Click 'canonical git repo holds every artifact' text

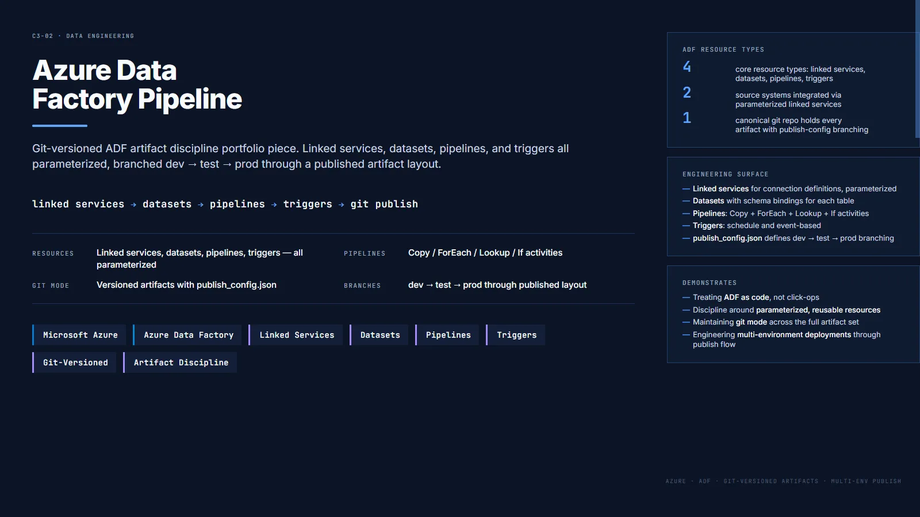[x=802, y=125]
